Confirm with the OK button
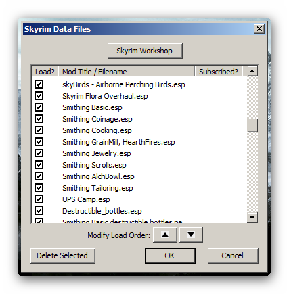This screenshot has width=289, height=294. [170, 255]
